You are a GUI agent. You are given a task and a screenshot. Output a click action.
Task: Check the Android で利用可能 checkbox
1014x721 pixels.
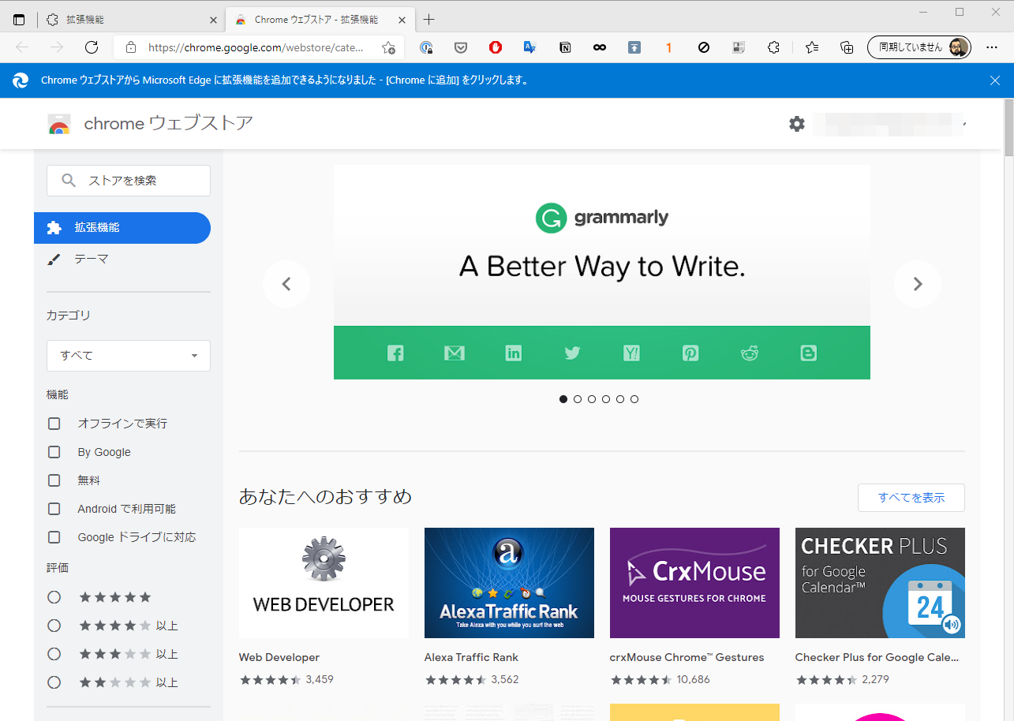(x=54, y=509)
